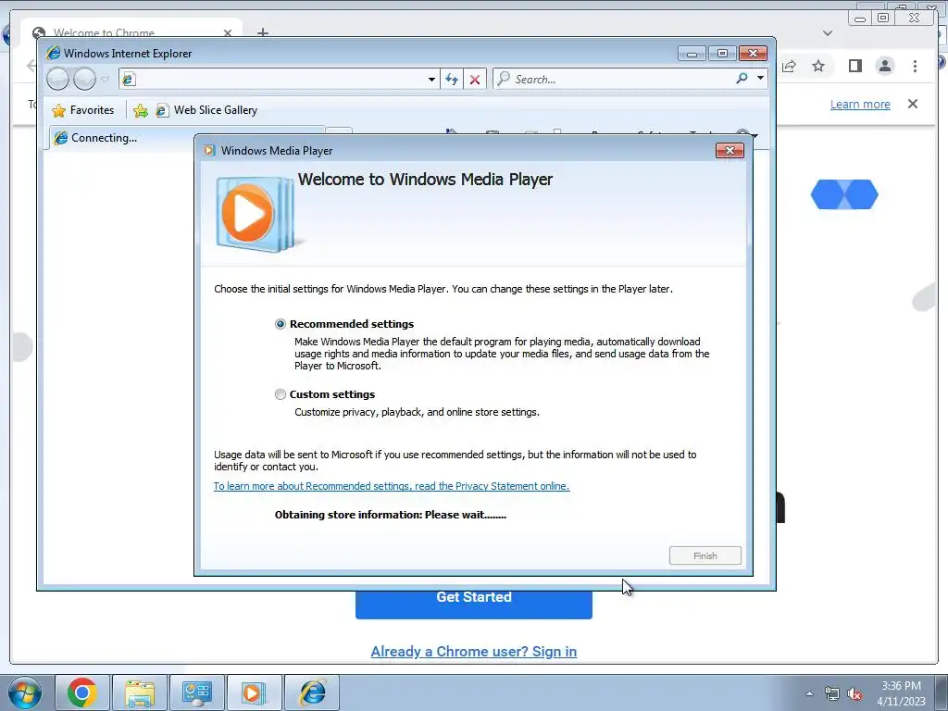Click the add to favorites bar icon

tap(141, 111)
